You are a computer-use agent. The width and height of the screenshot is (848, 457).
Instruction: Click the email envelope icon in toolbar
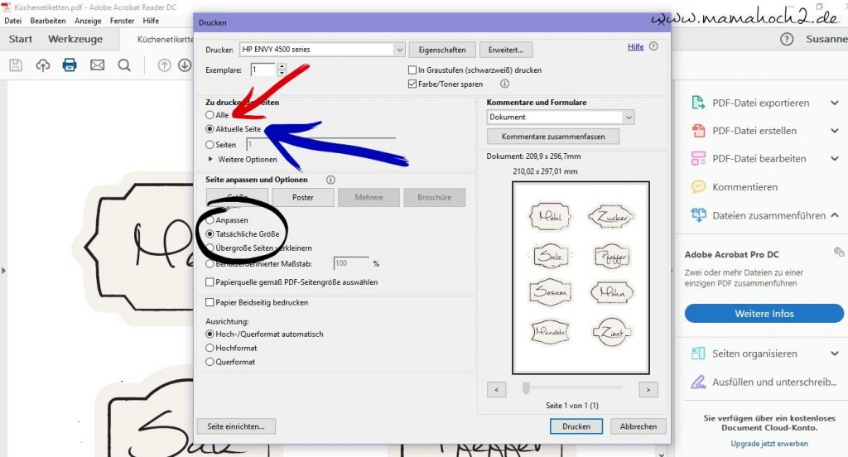[x=98, y=65]
